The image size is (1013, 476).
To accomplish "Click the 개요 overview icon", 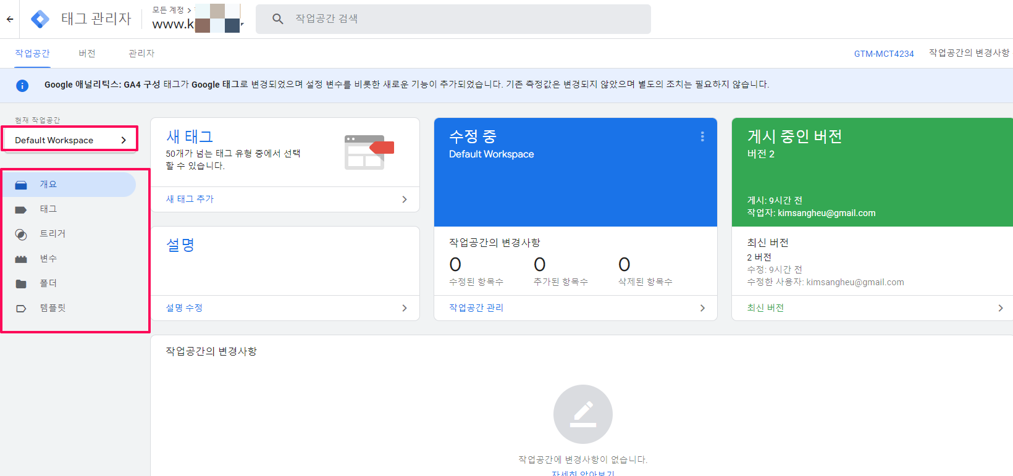I will pyautogui.click(x=21, y=185).
